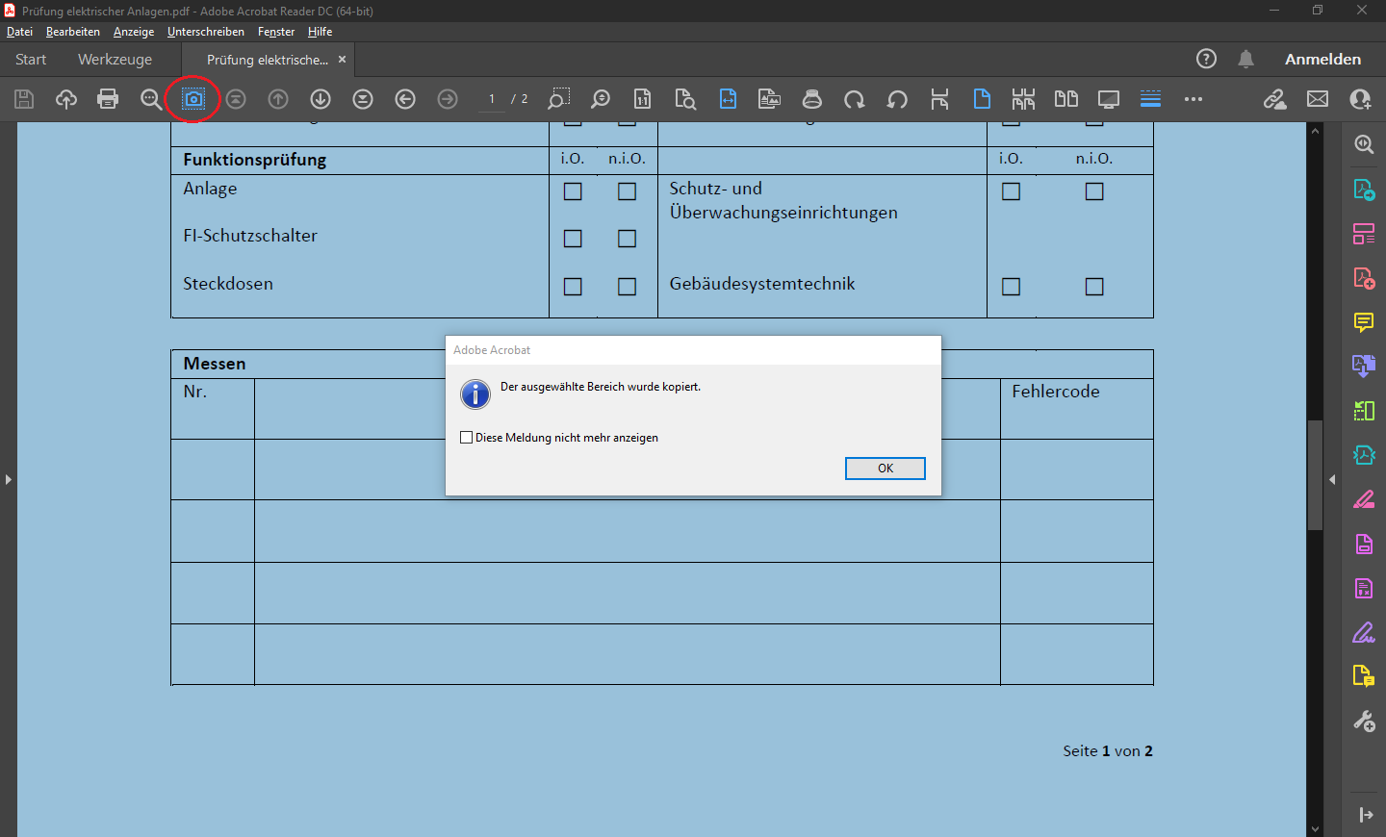Enable 'Diese Meldung nicht mehr anzeigen' checkbox
This screenshot has height=837, width=1386.
click(467, 438)
